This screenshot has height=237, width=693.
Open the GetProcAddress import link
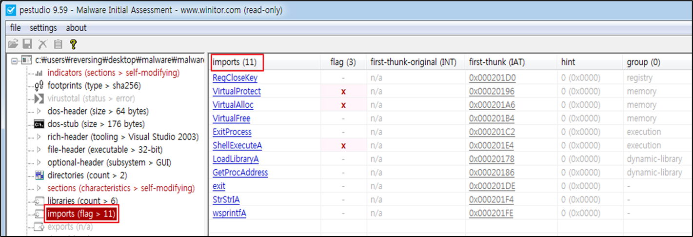coord(240,173)
